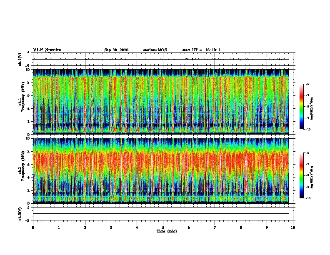
Task: Click the time axis tick label '0'
Action: pyautogui.click(x=33, y=227)
